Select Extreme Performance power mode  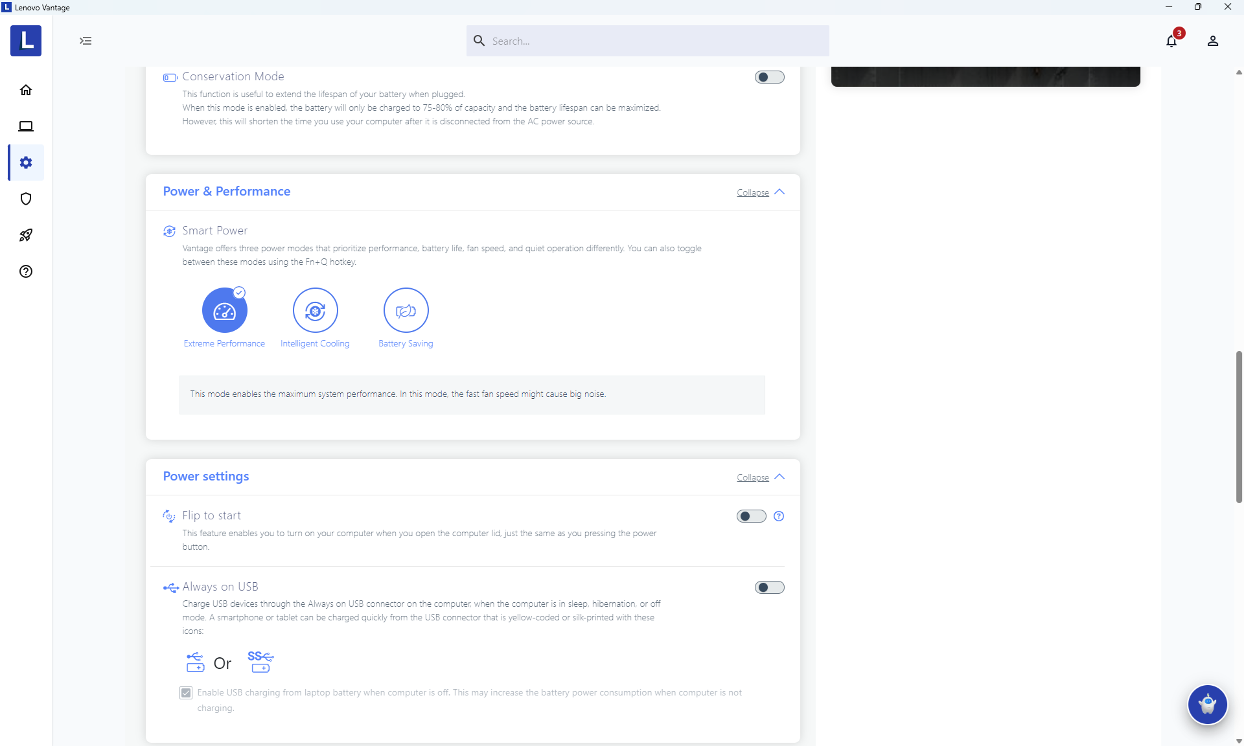point(224,310)
